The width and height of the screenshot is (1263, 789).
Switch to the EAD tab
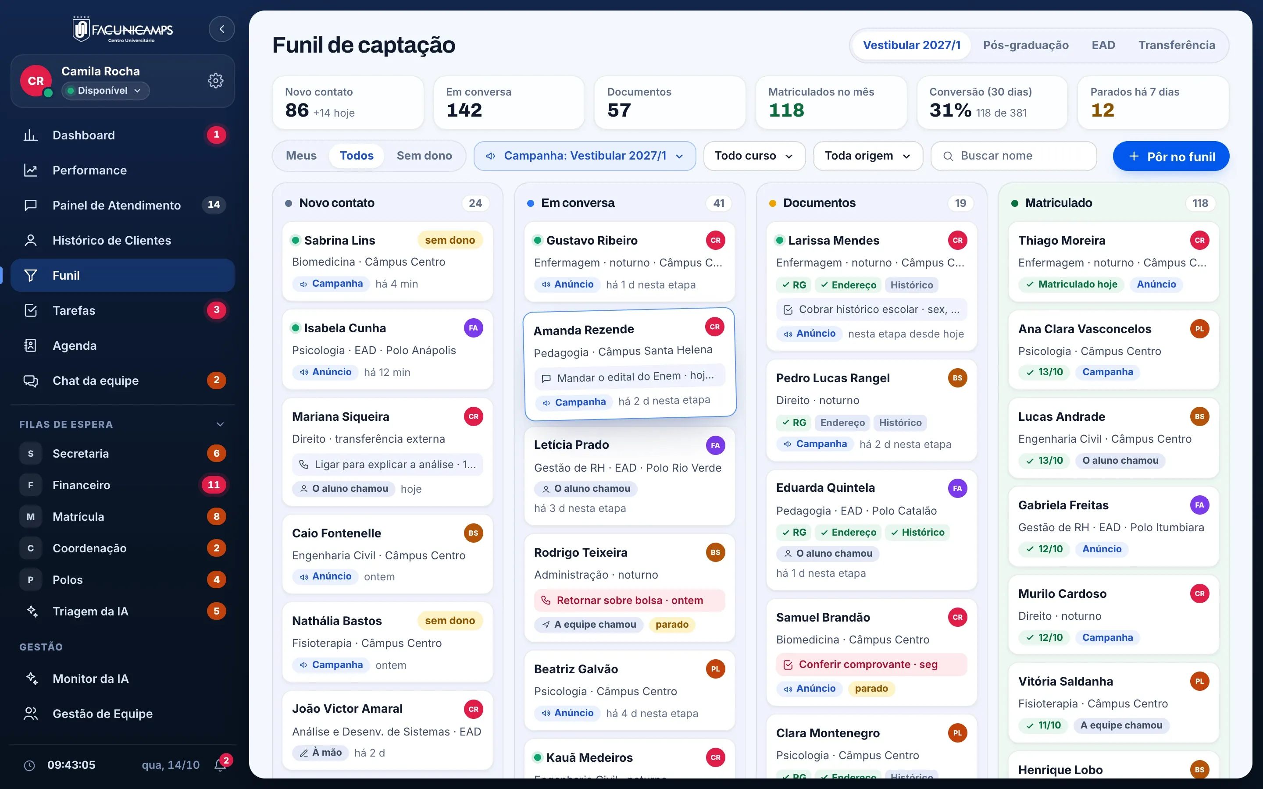[x=1103, y=46]
